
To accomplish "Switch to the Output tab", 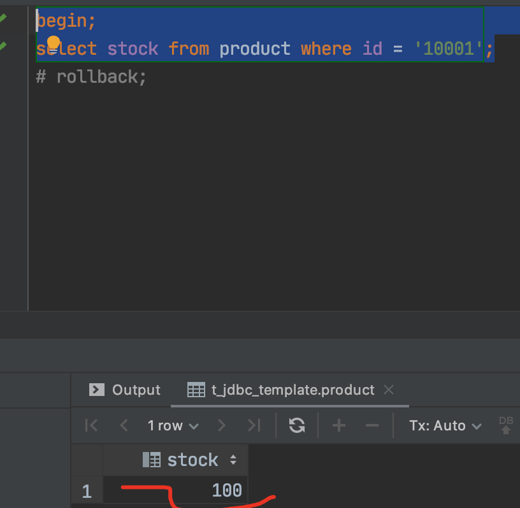I will pos(125,390).
